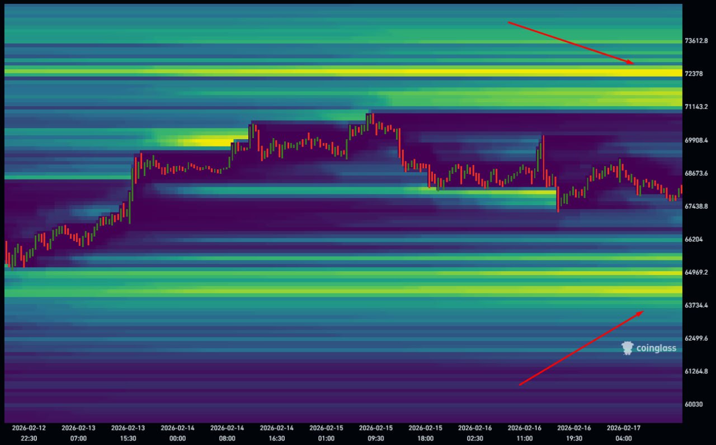The width and height of the screenshot is (716, 445).
Task: Click the brightest yellow liquidity band near 72378
Action: 503,73
